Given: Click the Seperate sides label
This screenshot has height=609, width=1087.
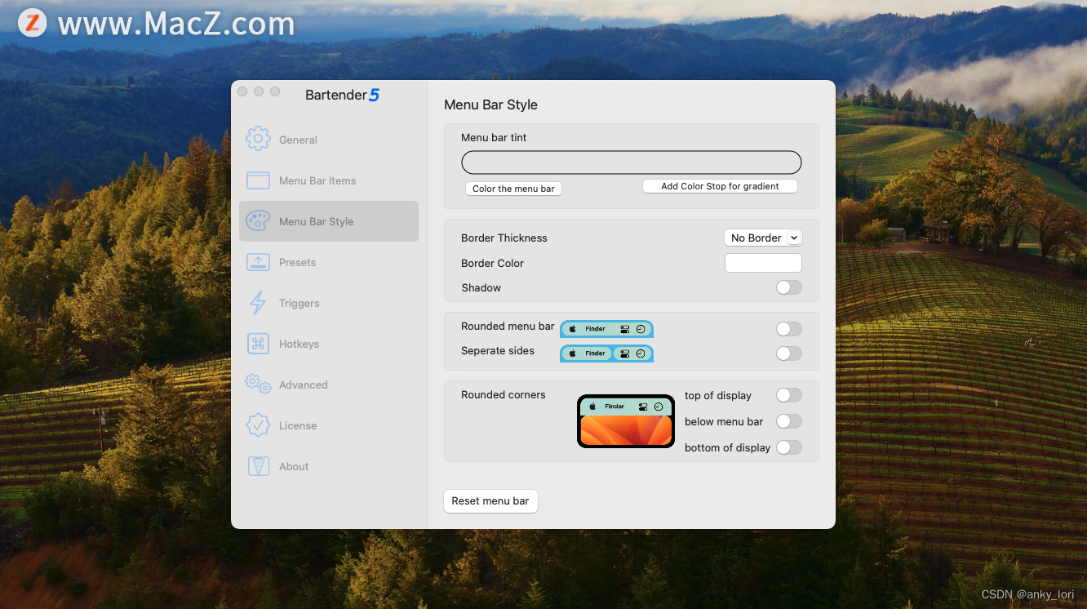Looking at the screenshot, I should click(x=498, y=350).
